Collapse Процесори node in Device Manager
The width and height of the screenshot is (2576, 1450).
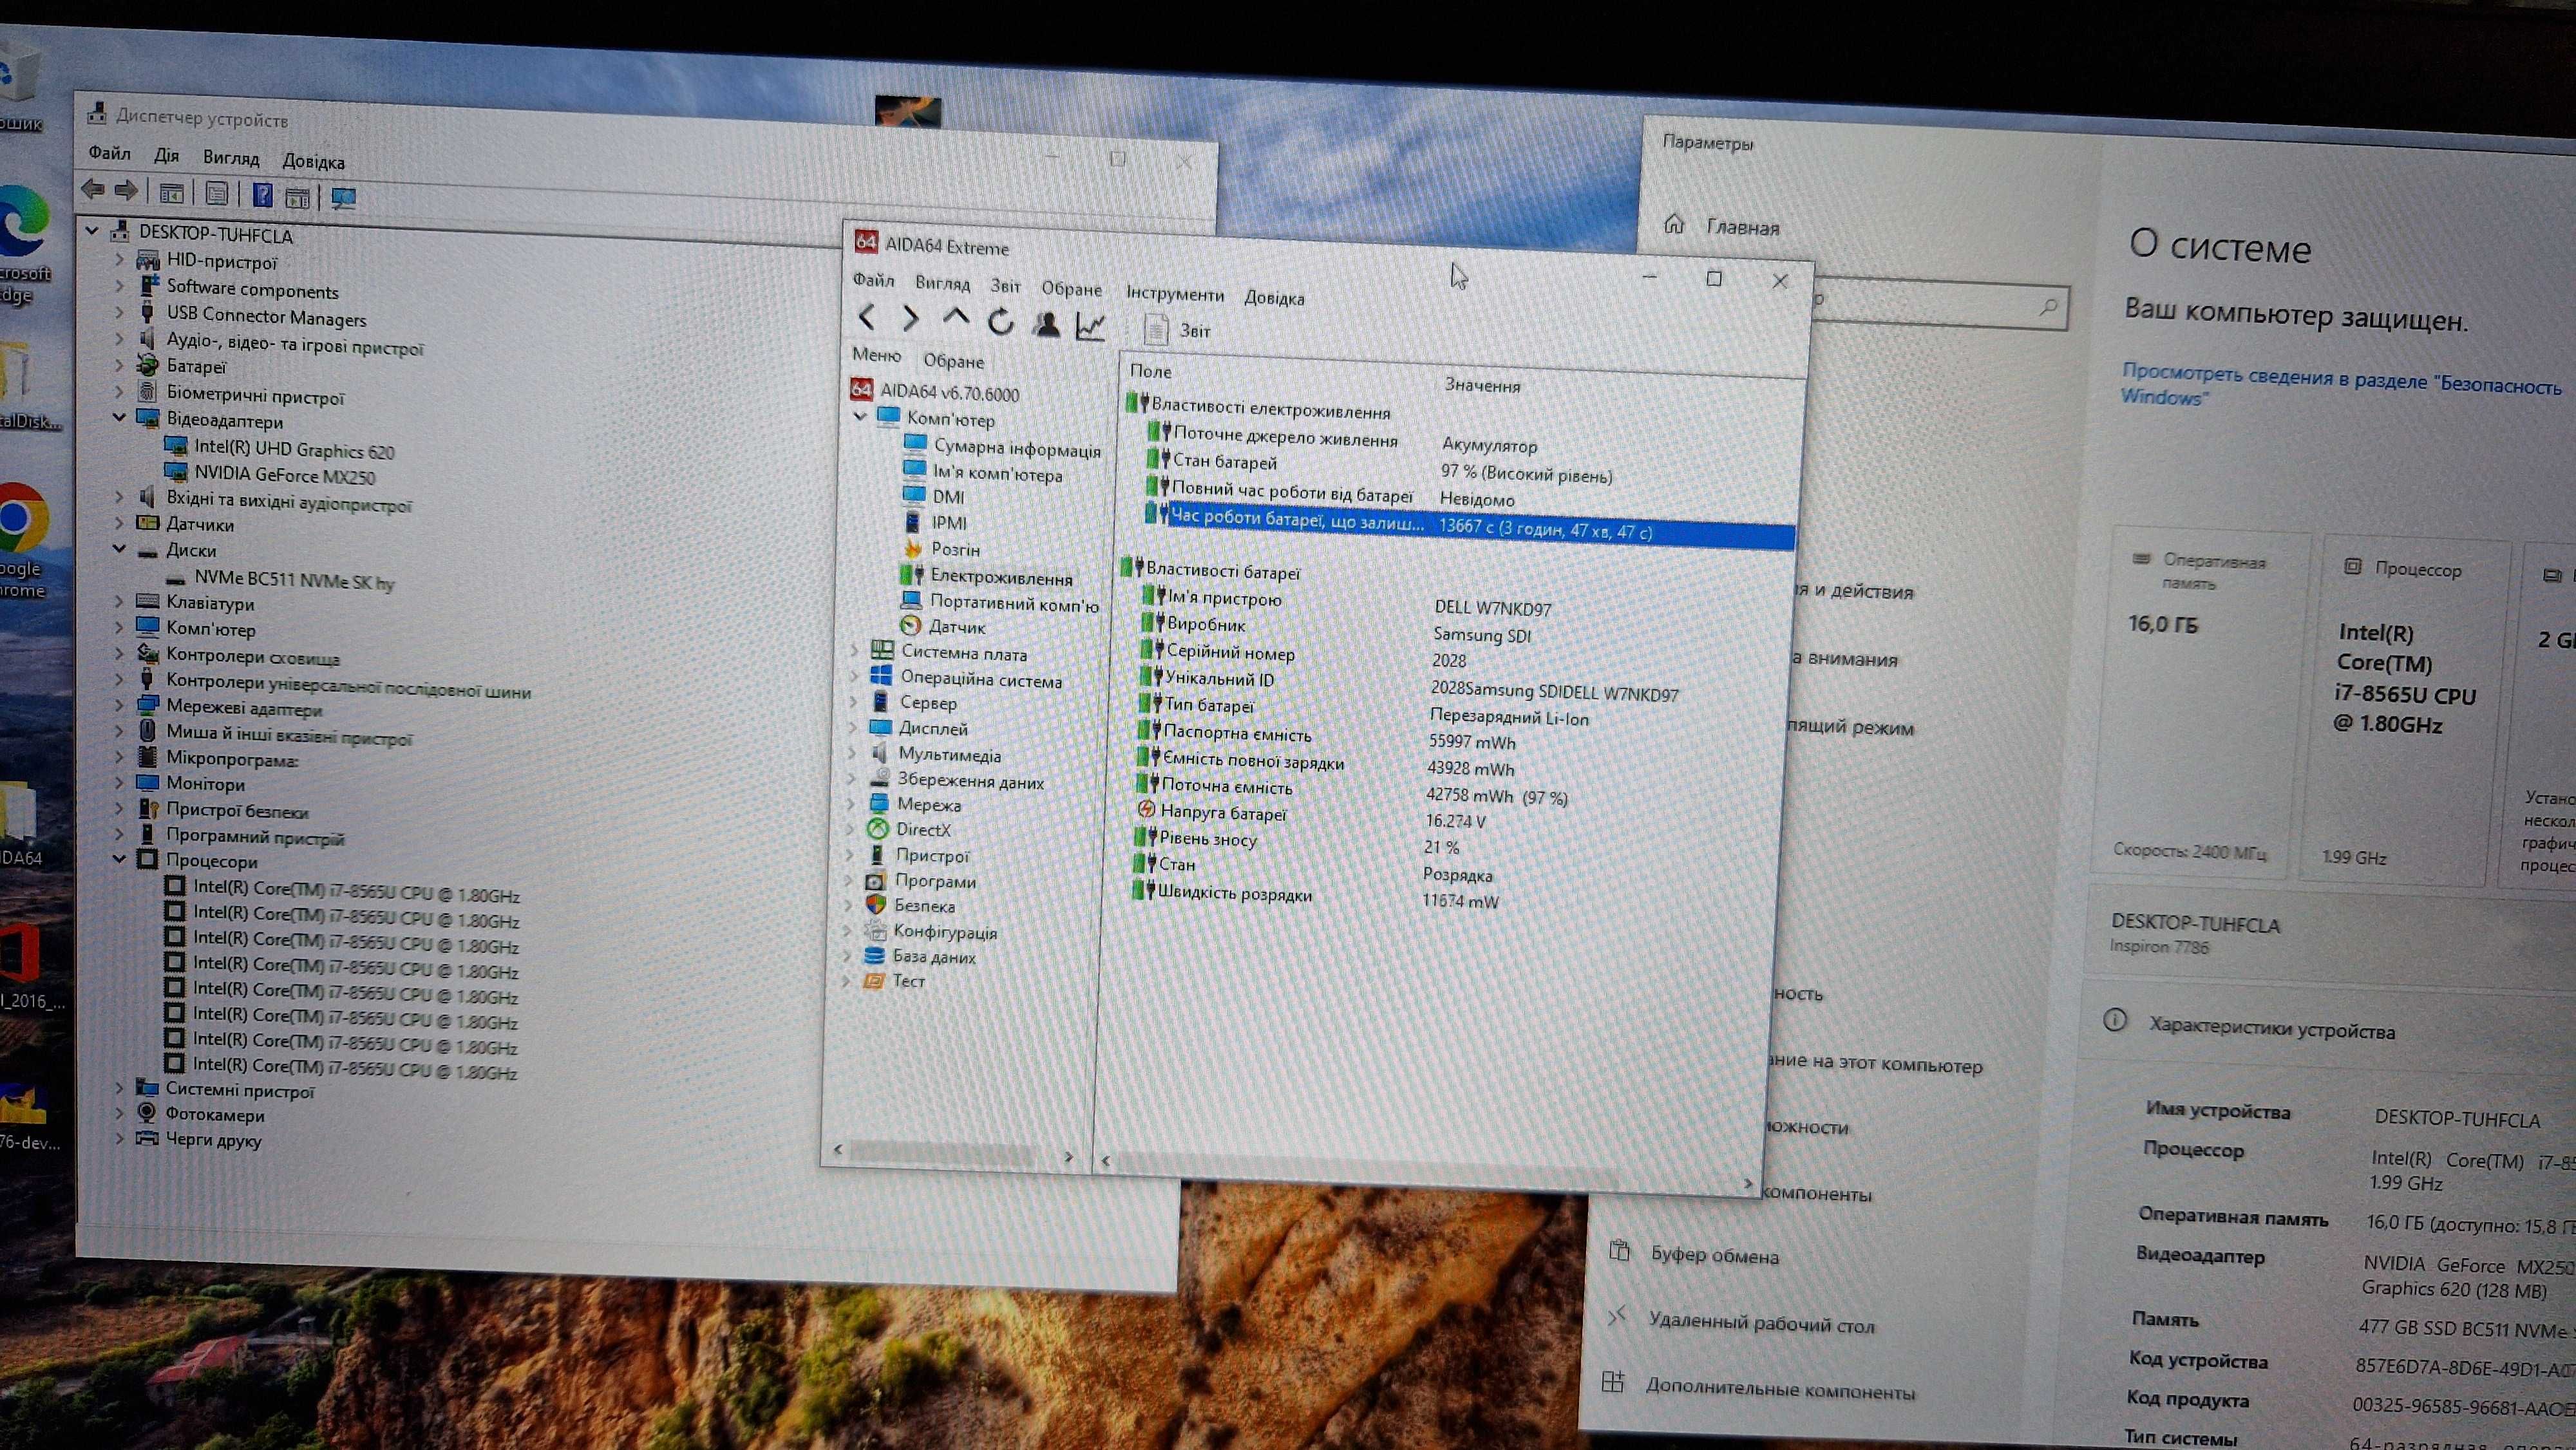(119, 858)
